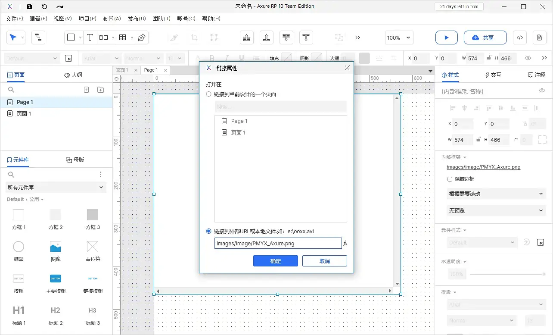This screenshot has width=553, height=335.
Task: Select the 链接到当前设计的一个页面 radio option
Action: [208, 94]
